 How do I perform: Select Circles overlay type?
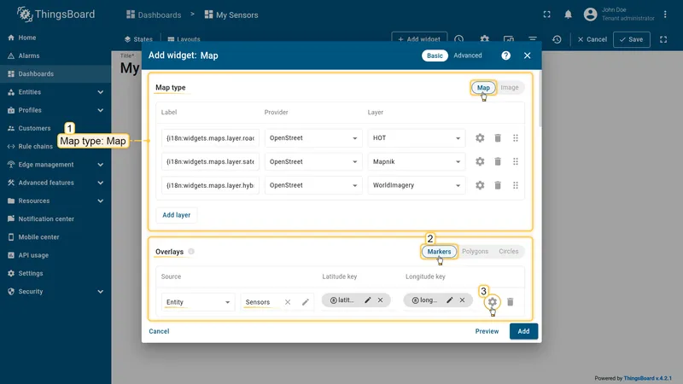tap(508, 251)
